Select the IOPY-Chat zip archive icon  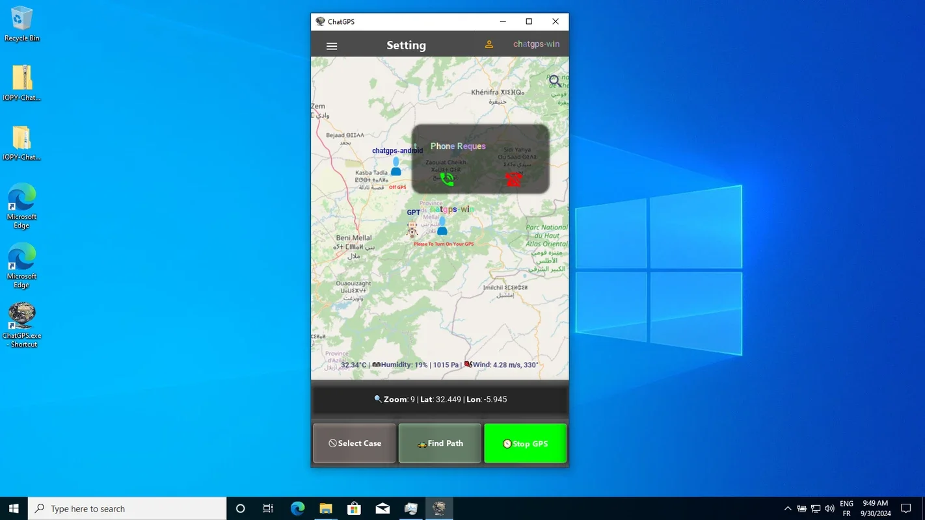point(21,83)
